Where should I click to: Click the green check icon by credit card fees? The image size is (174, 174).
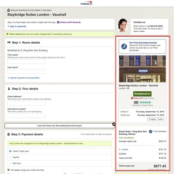(8, 170)
